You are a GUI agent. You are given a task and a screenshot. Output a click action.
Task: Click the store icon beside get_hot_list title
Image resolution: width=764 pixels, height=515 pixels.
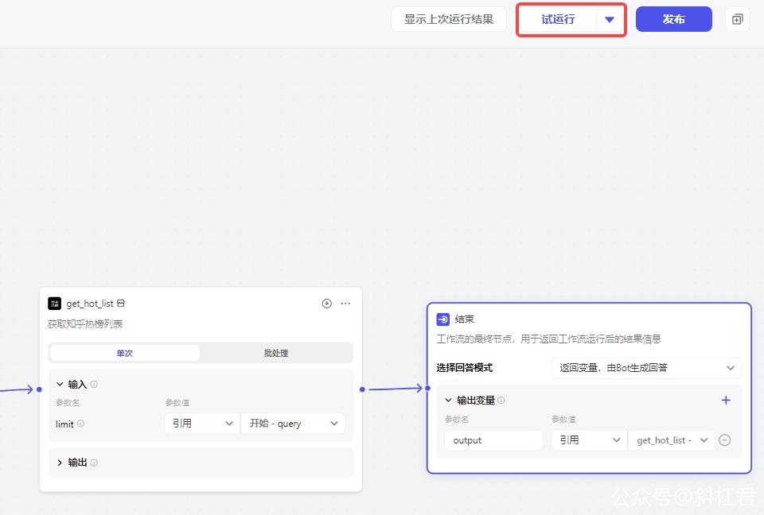(x=121, y=304)
